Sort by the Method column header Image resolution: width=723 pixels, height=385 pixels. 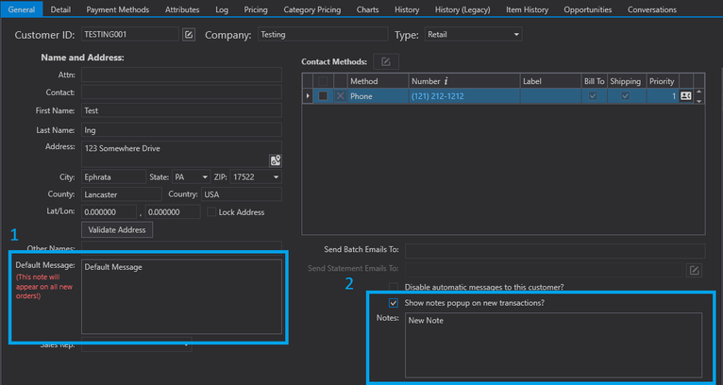click(378, 81)
